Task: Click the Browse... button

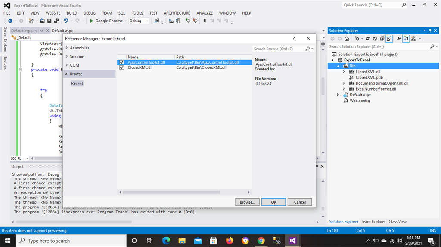Action: point(247,202)
